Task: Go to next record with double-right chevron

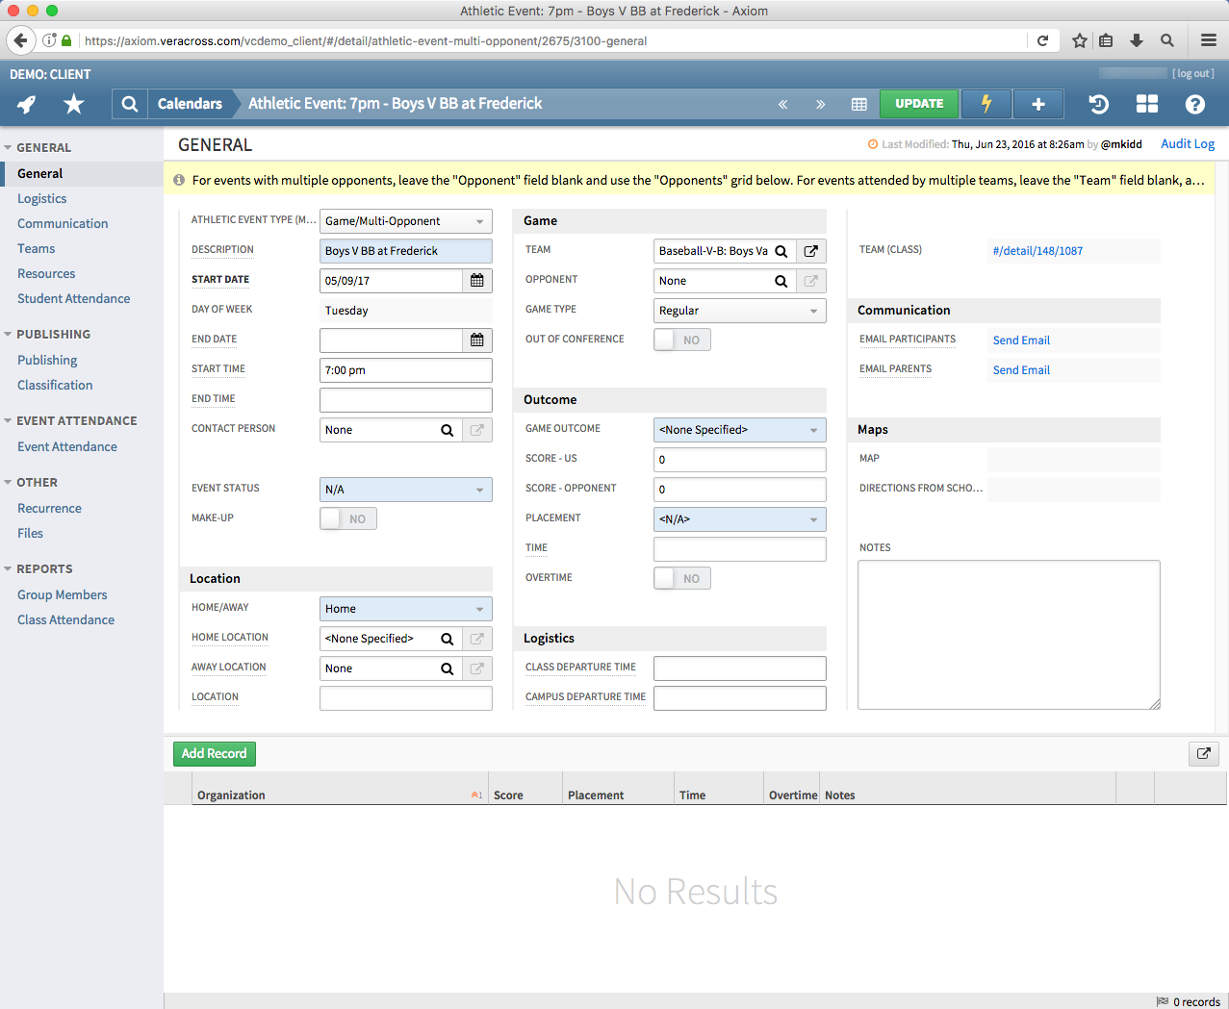Action: click(x=821, y=104)
